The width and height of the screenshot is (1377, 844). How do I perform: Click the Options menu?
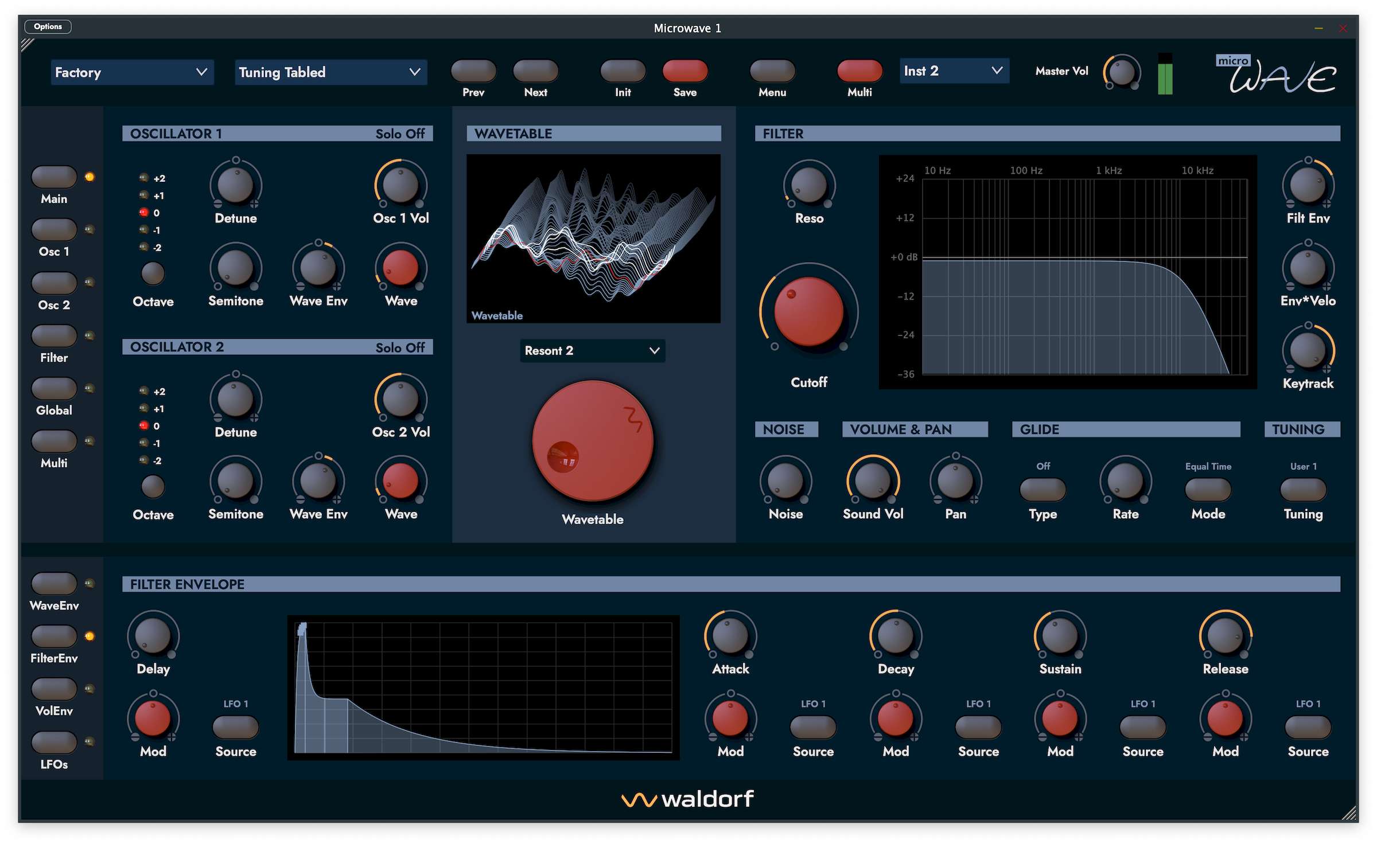tap(51, 26)
